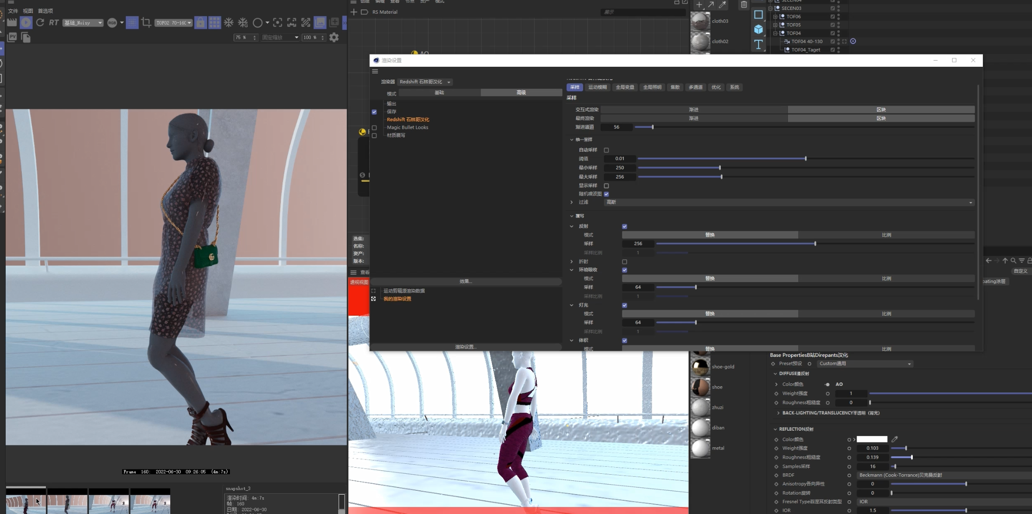Uncheck the 随机噪波图 checkbox

pyautogui.click(x=606, y=194)
